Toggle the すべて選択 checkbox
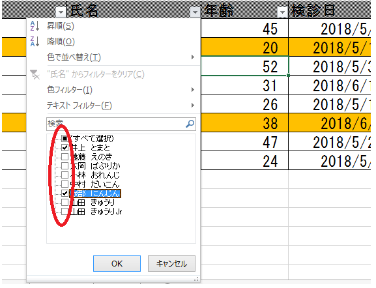Screen dimensions: 376x288 point(65,138)
